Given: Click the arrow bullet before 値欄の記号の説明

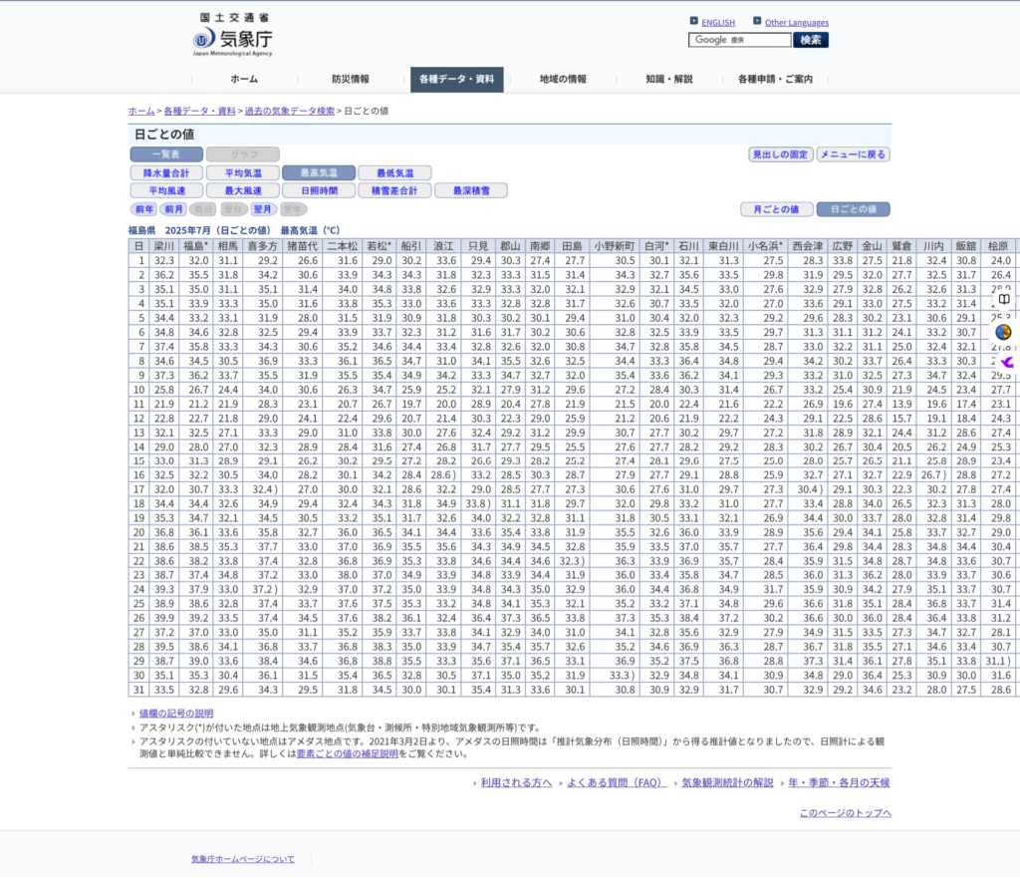Looking at the screenshot, I should pyautogui.click(x=133, y=714).
